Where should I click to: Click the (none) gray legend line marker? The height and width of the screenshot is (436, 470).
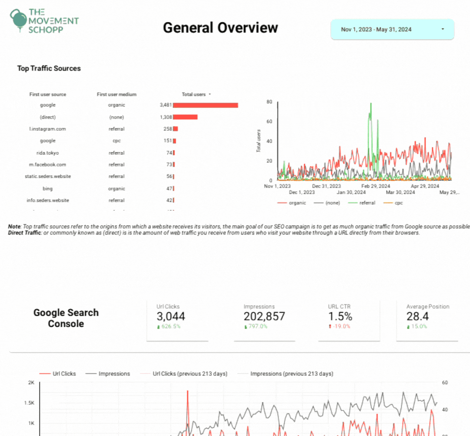[x=319, y=203]
